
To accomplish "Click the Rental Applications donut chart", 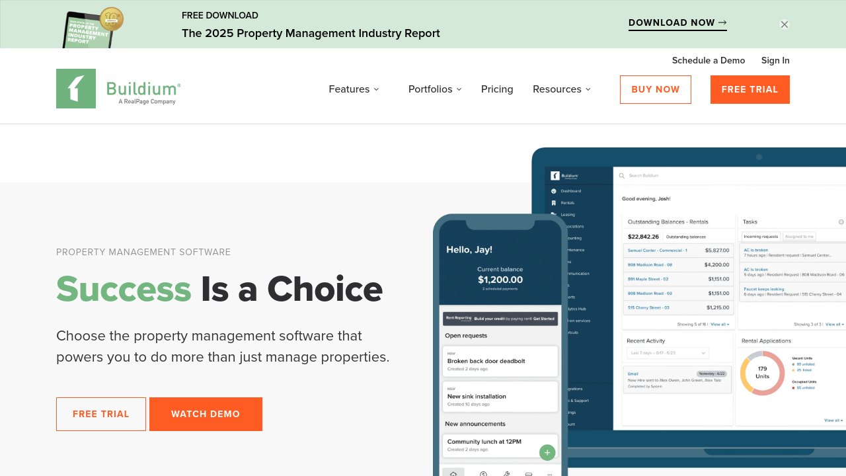I will coord(762,373).
